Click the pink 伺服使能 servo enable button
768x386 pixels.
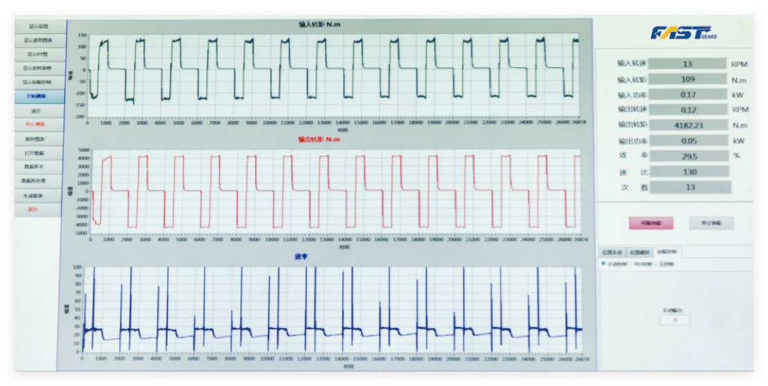coord(650,223)
